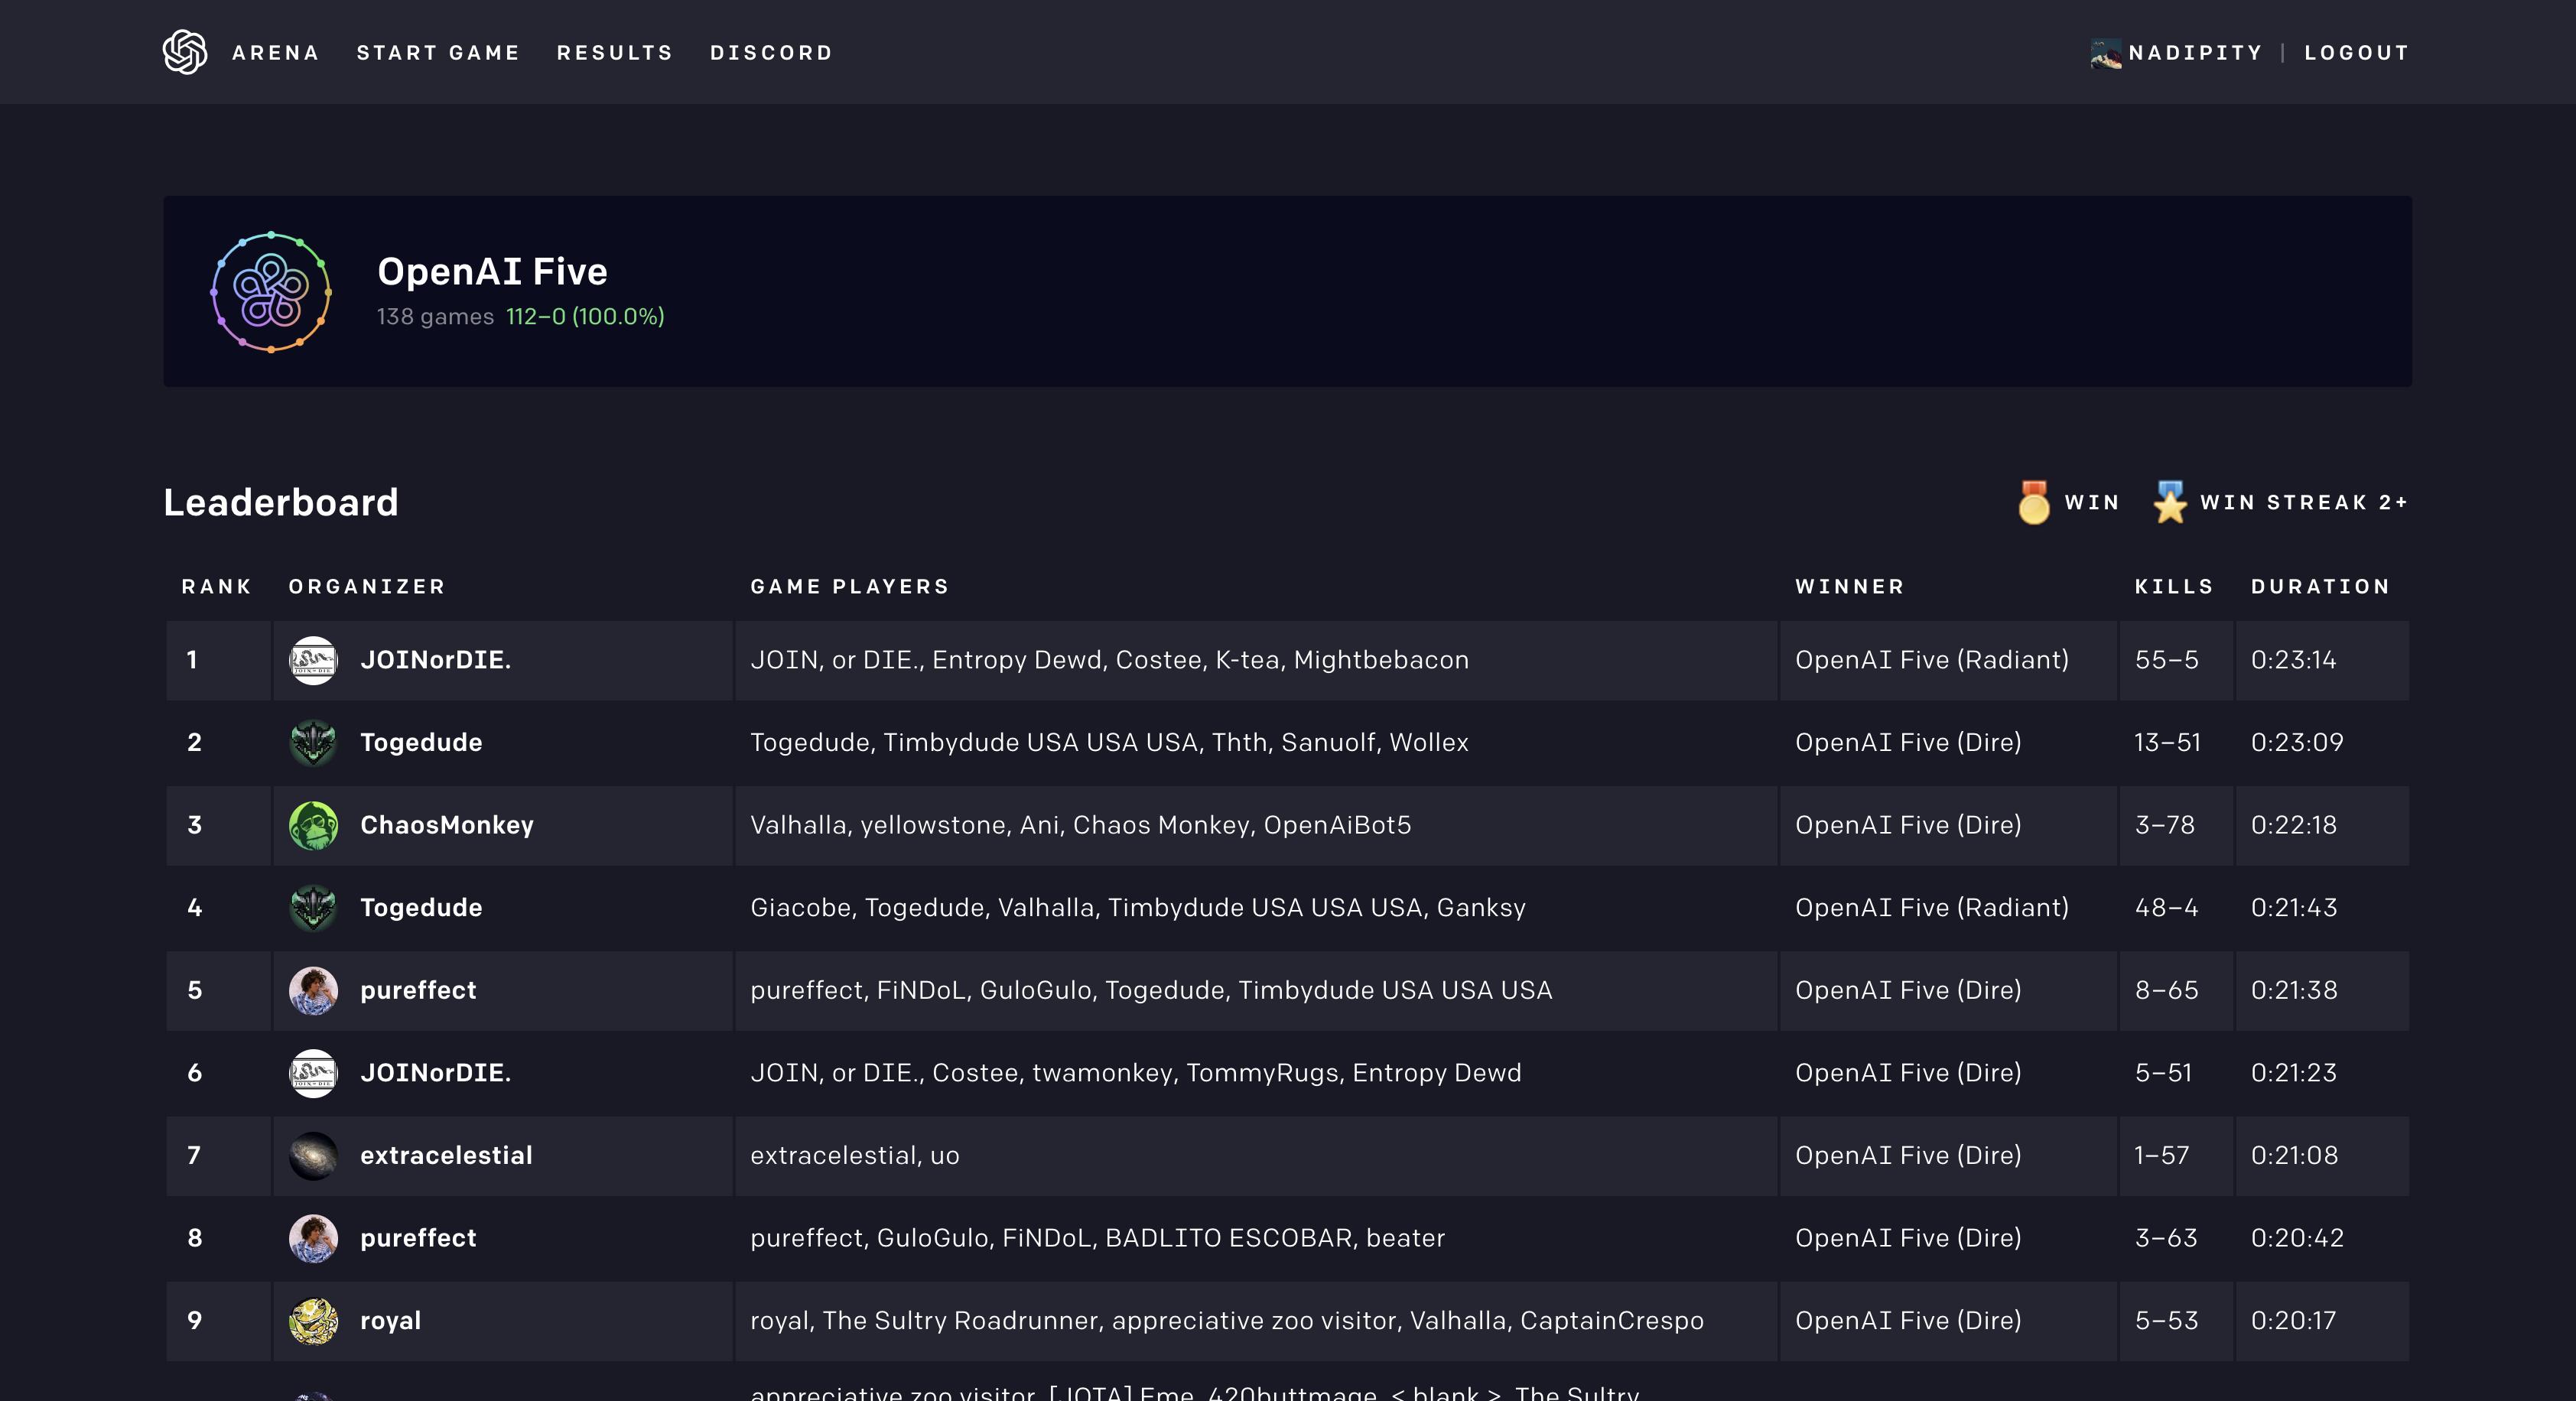Image resolution: width=2576 pixels, height=1401 pixels.
Task: Click the Organizer column header
Action: coord(367,587)
